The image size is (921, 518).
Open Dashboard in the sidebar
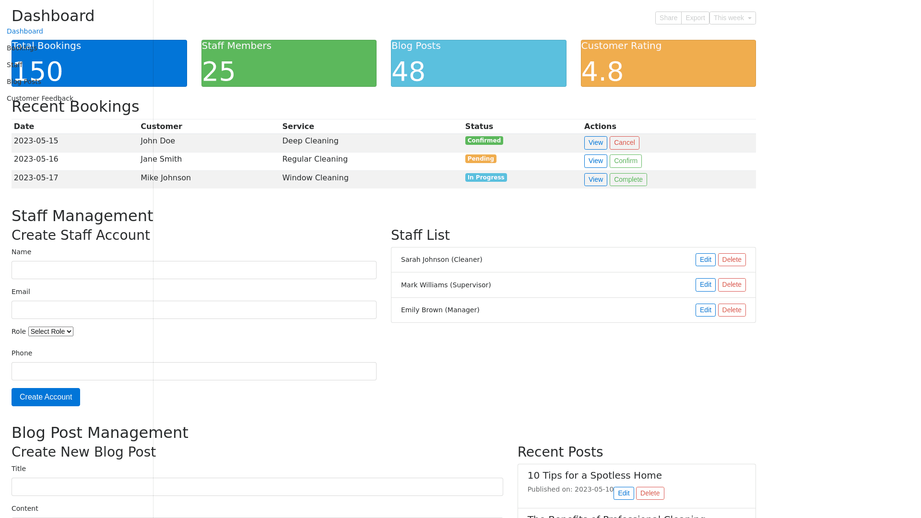click(x=25, y=31)
